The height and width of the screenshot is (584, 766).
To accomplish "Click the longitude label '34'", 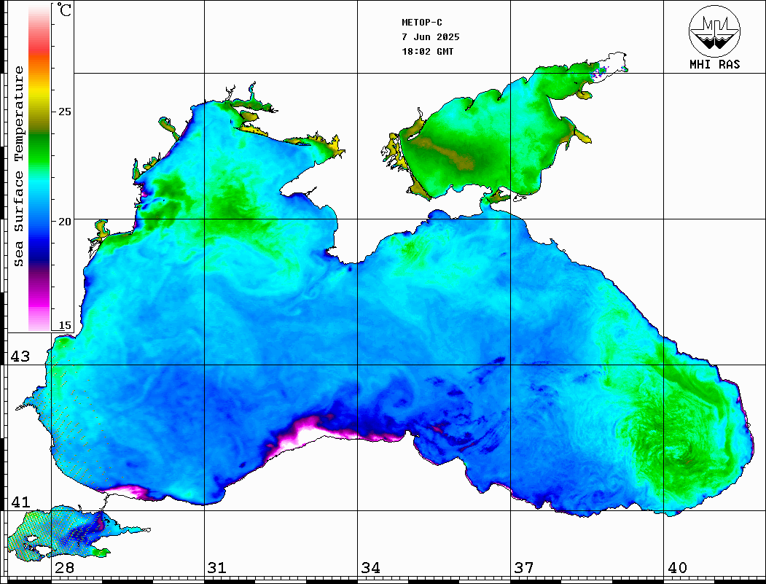I will point(370,568).
